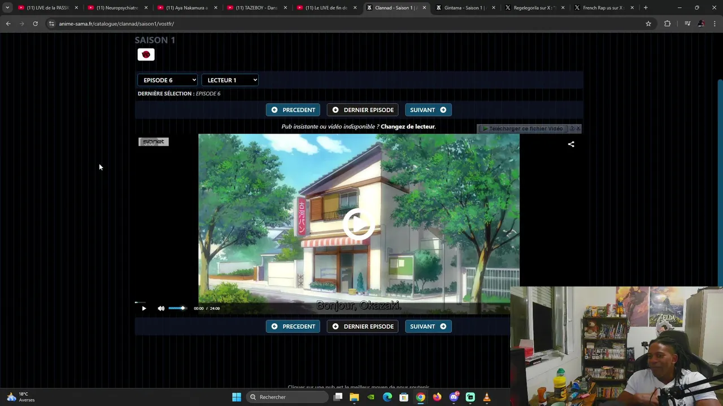Open Microsoft Store from the taskbar
Image resolution: width=723 pixels, height=406 pixels.
(x=404, y=397)
